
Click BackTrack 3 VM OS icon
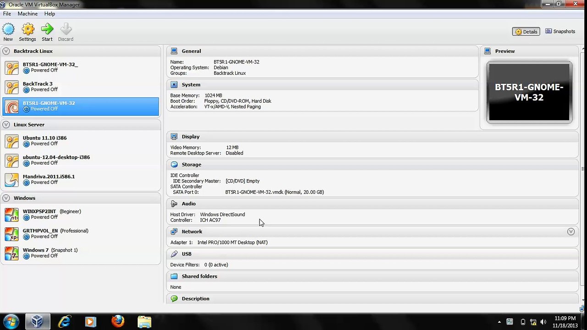(12, 87)
